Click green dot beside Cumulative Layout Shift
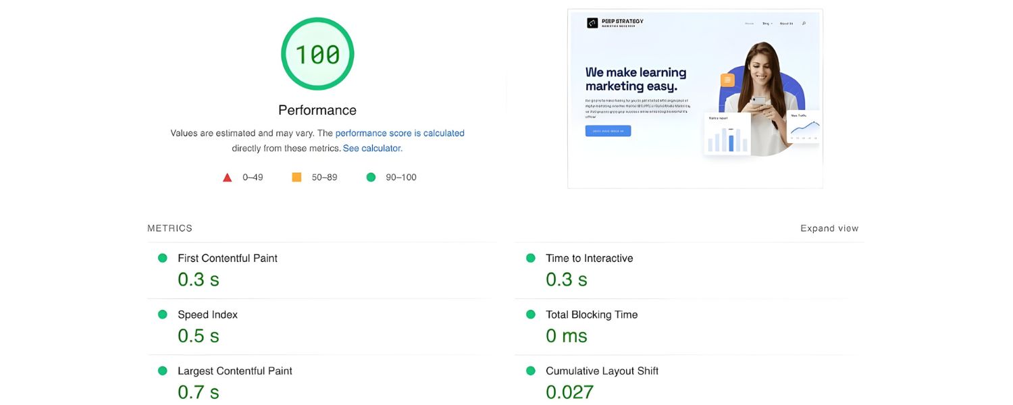The height and width of the screenshot is (405, 1013). coord(531,371)
